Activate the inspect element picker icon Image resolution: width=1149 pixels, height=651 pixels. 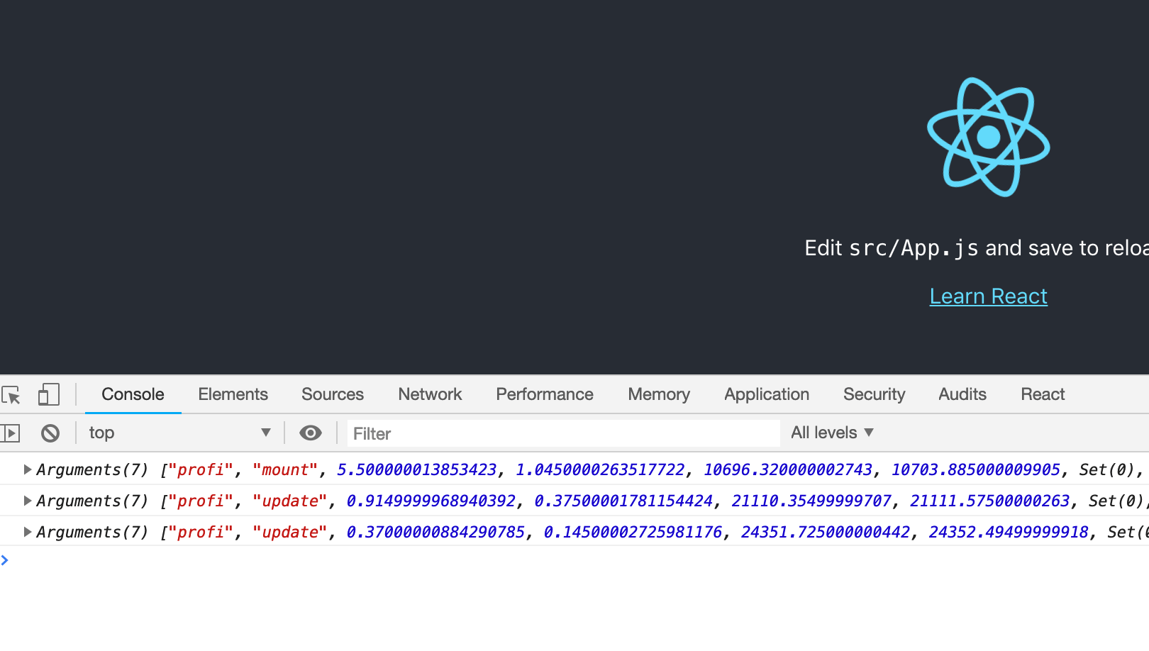(x=11, y=395)
